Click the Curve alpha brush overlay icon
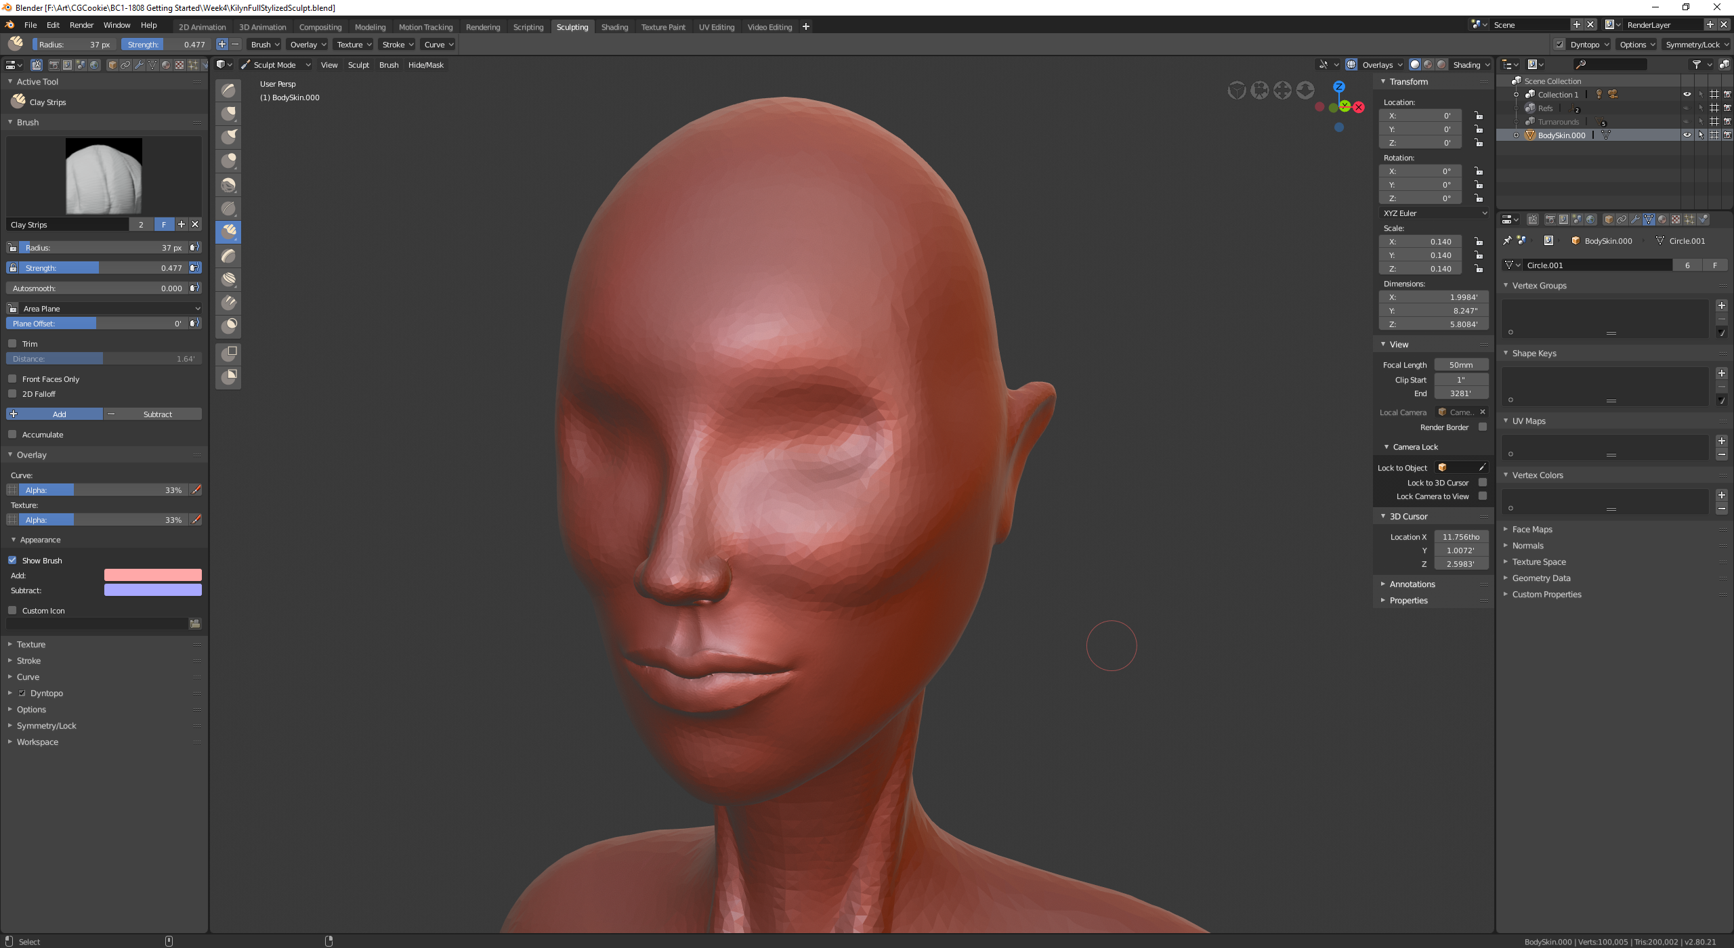This screenshot has width=1734, height=948. [196, 490]
